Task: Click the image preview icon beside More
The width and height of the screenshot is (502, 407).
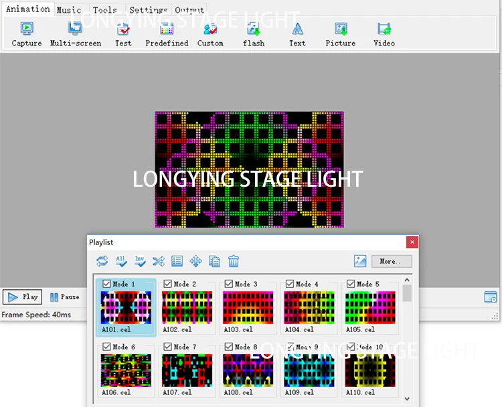Action: click(x=360, y=261)
